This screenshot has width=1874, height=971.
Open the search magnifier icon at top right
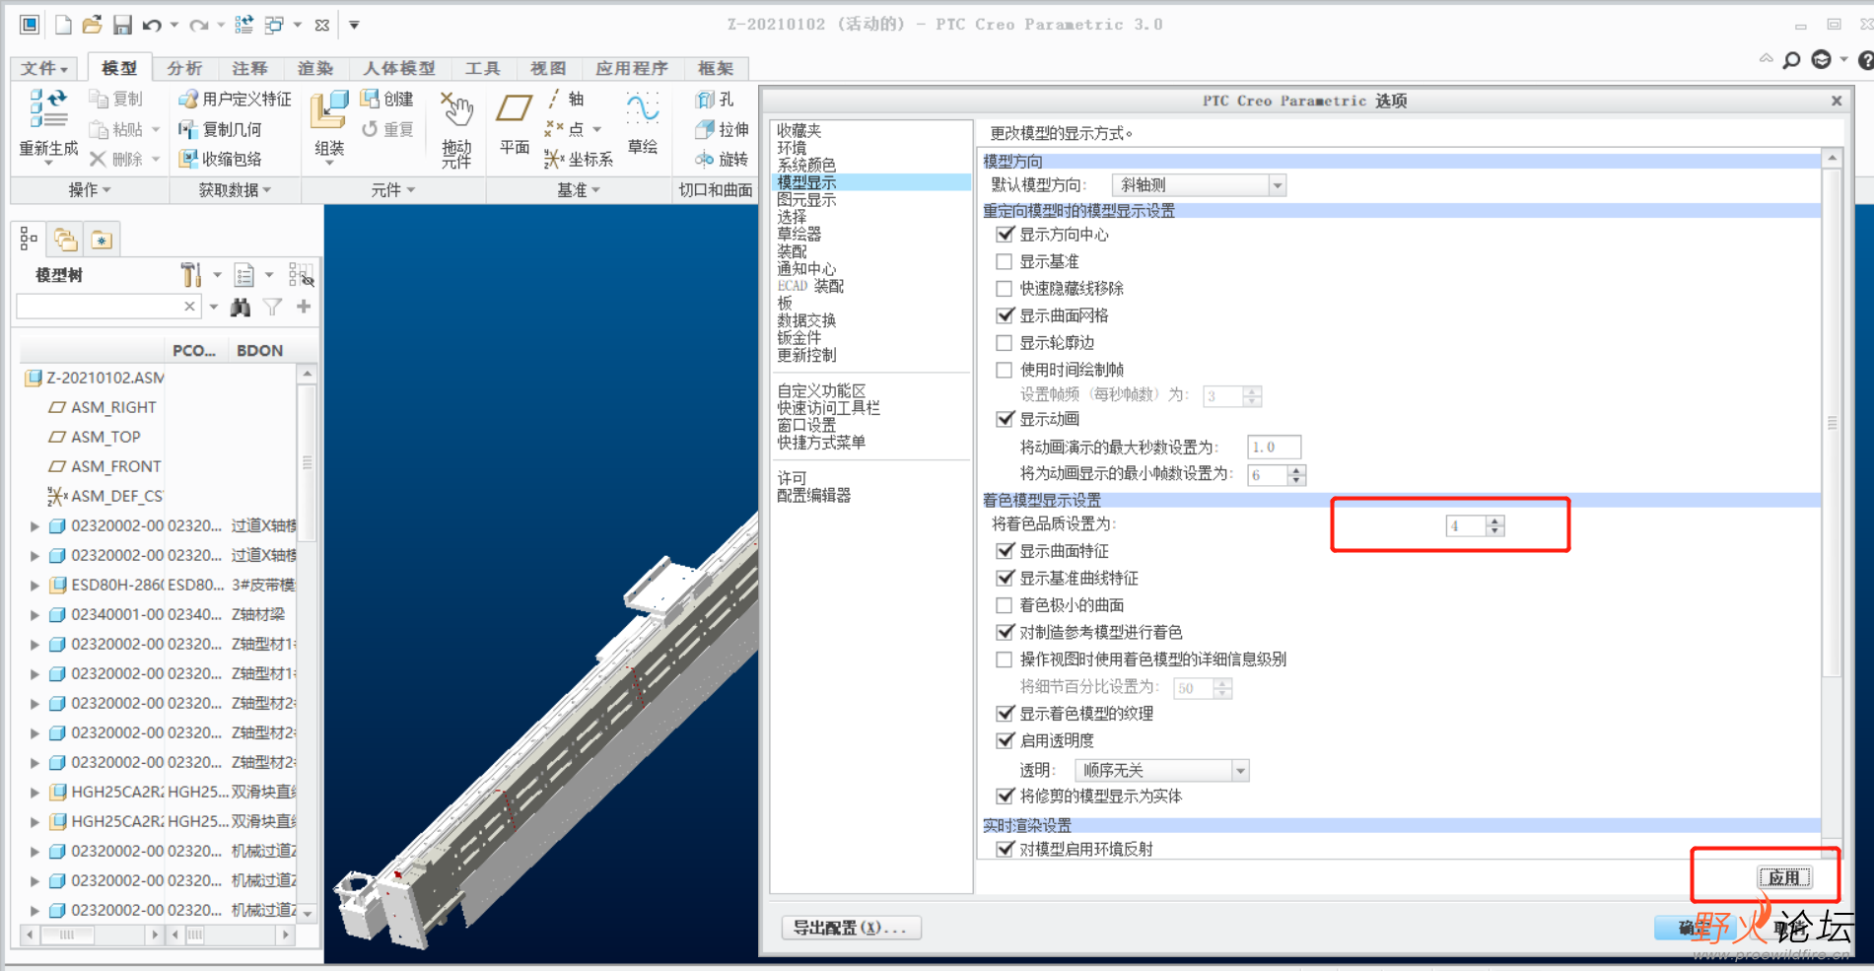[x=1791, y=60]
